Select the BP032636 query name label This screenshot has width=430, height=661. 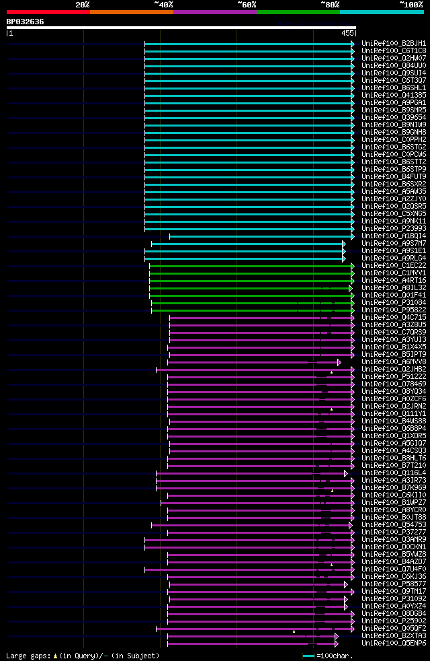(26, 22)
